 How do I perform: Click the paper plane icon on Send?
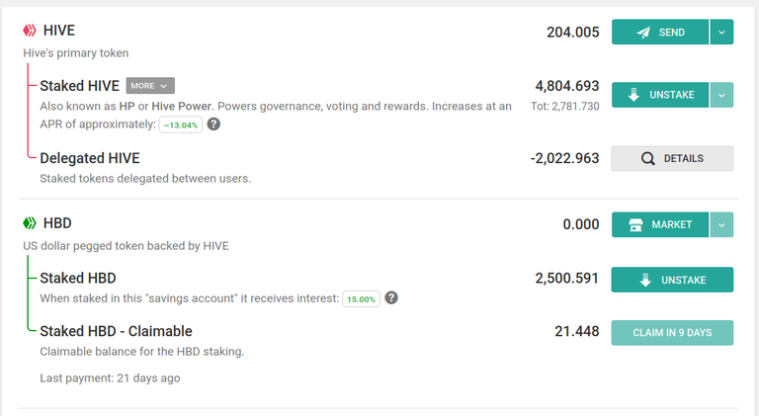643,33
